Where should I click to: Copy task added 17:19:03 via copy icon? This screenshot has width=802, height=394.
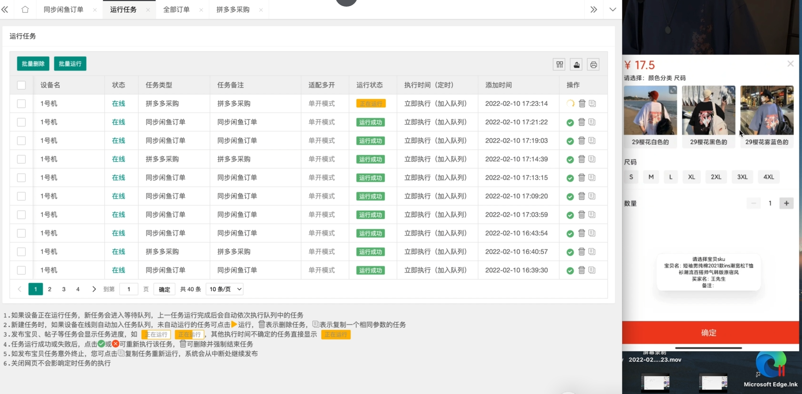tap(592, 140)
